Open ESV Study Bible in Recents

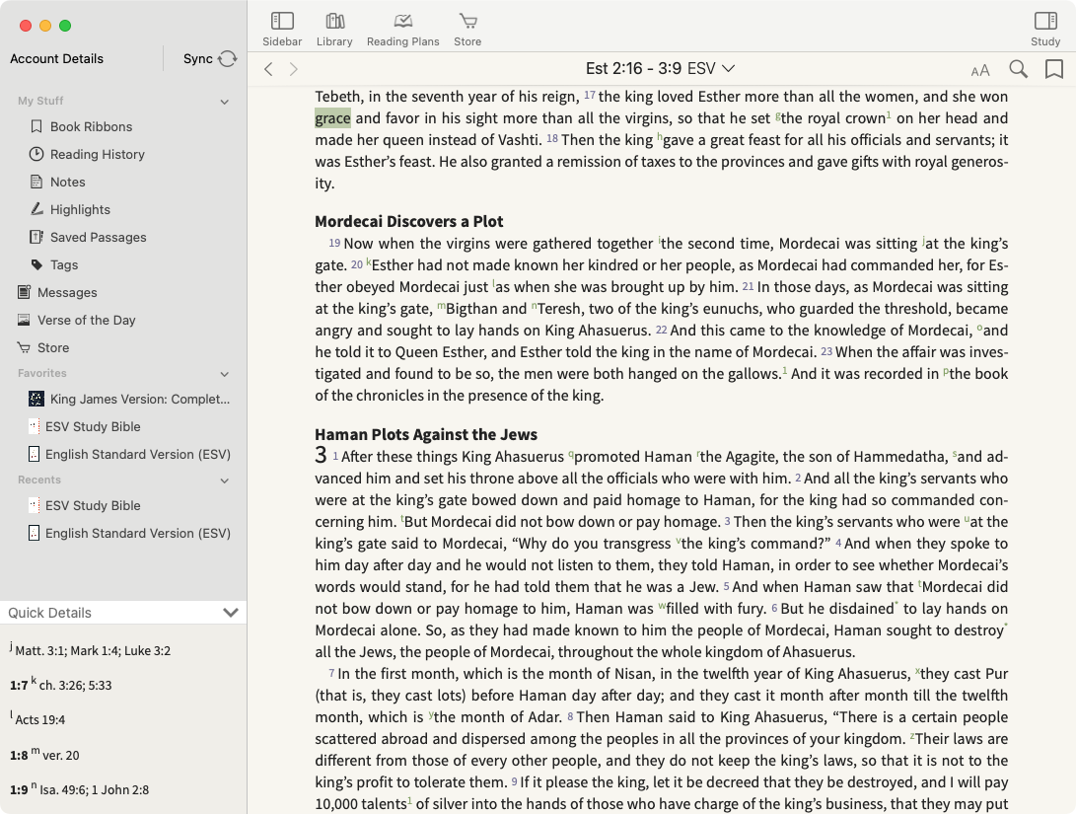85,505
